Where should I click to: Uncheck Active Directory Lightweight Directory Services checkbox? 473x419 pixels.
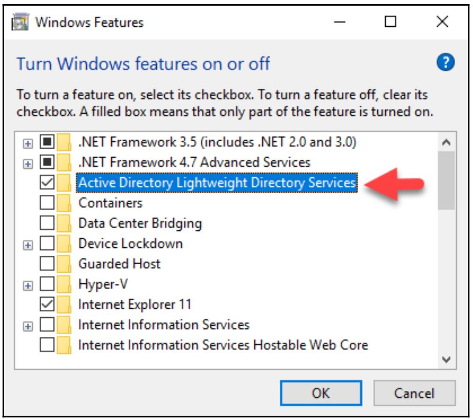tap(47, 183)
